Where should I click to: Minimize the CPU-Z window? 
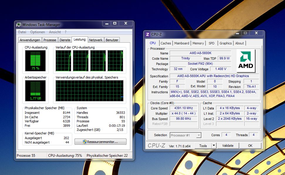pyautogui.click(x=237, y=33)
